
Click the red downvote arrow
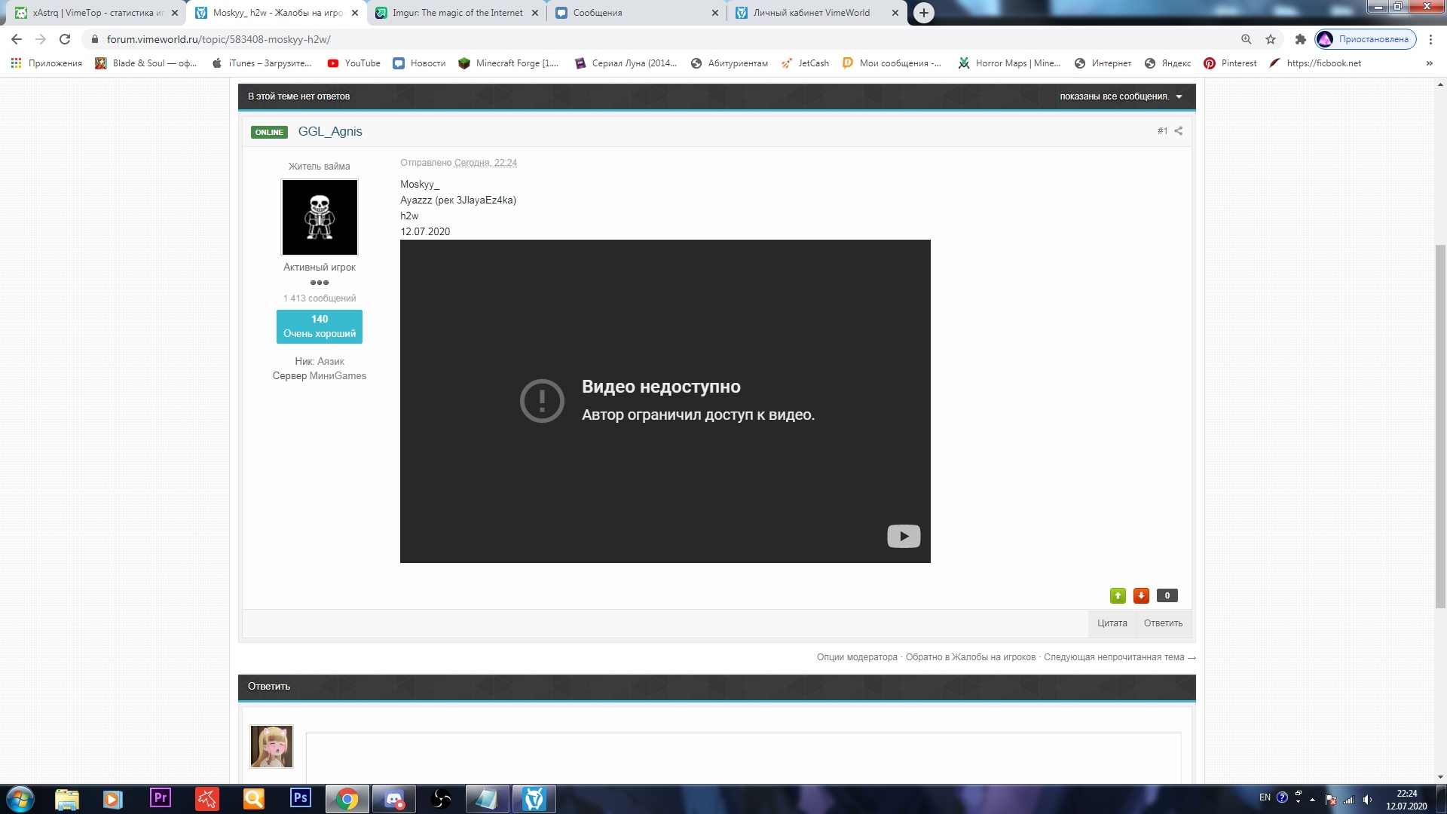click(1141, 595)
